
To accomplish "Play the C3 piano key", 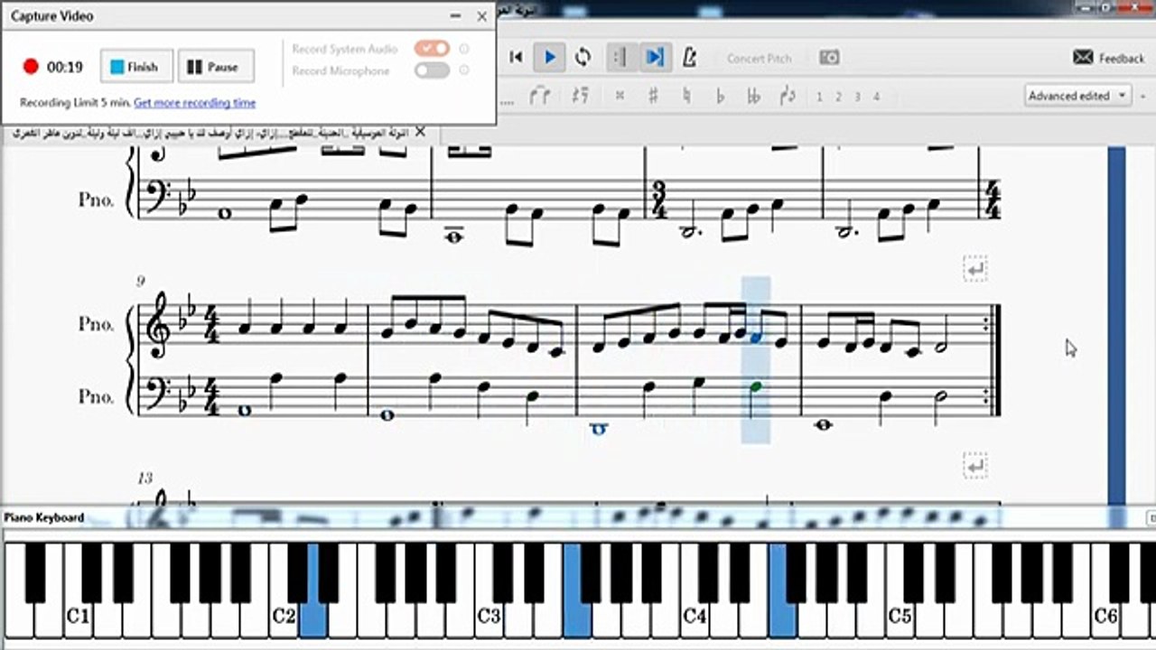I will click(489, 617).
